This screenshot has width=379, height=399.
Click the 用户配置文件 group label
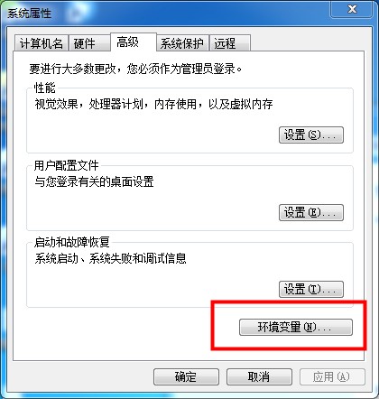pyautogui.click(x=66, y=165)
